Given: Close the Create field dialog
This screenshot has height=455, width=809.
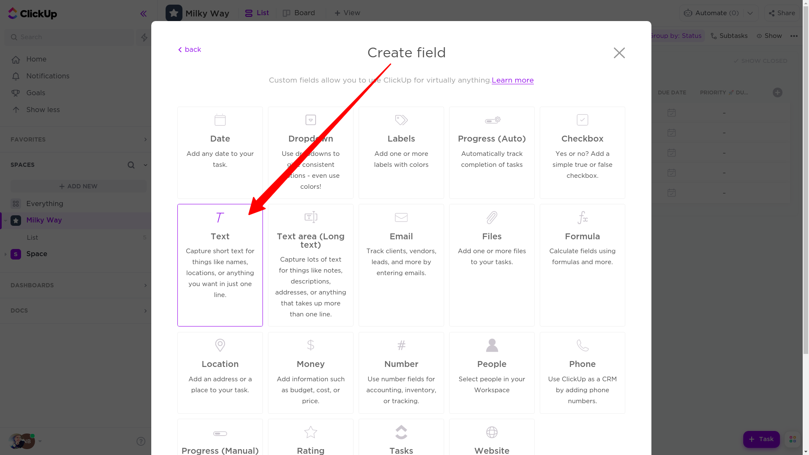Looking at the screenshot, I should (619, 53).
